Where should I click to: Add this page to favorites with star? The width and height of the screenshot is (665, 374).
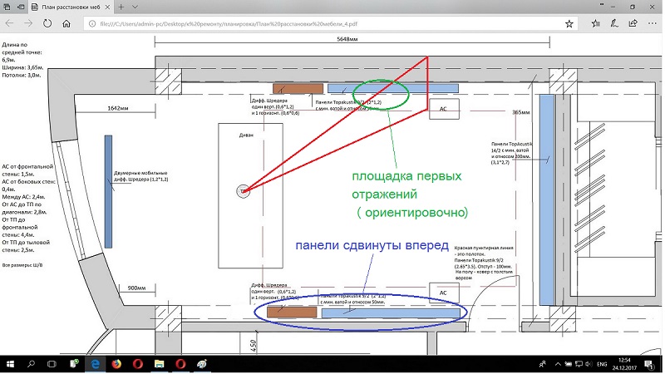coord(569,24)
